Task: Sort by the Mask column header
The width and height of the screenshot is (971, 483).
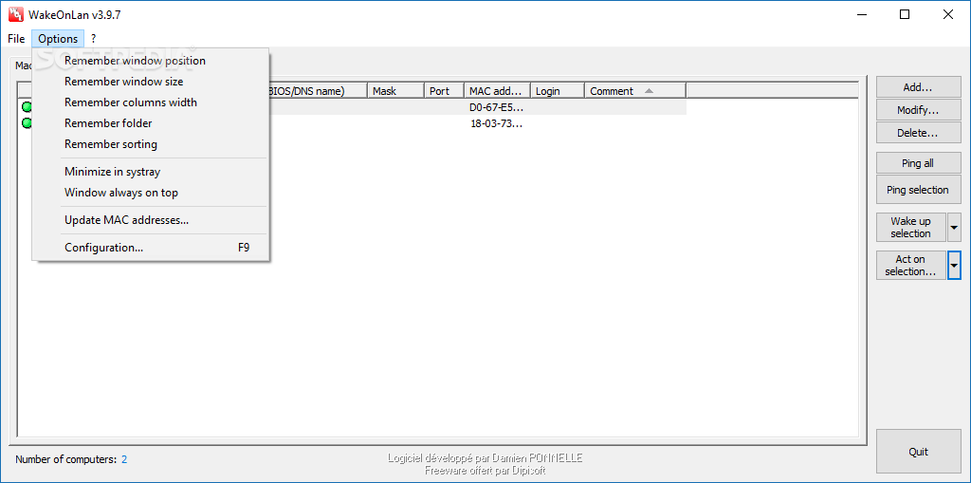Action: (x=395, y=91)
